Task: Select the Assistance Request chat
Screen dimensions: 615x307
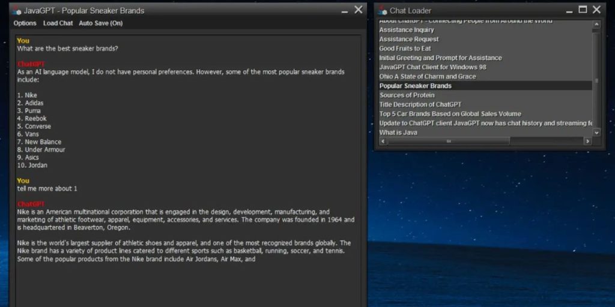Action: (485, 39)
